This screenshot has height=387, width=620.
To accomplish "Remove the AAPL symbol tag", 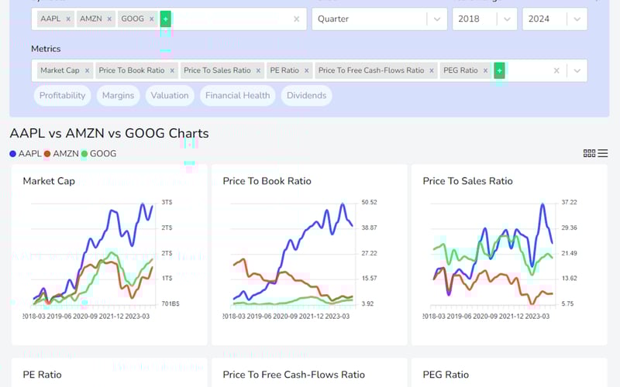I will (x=68, y=19).
